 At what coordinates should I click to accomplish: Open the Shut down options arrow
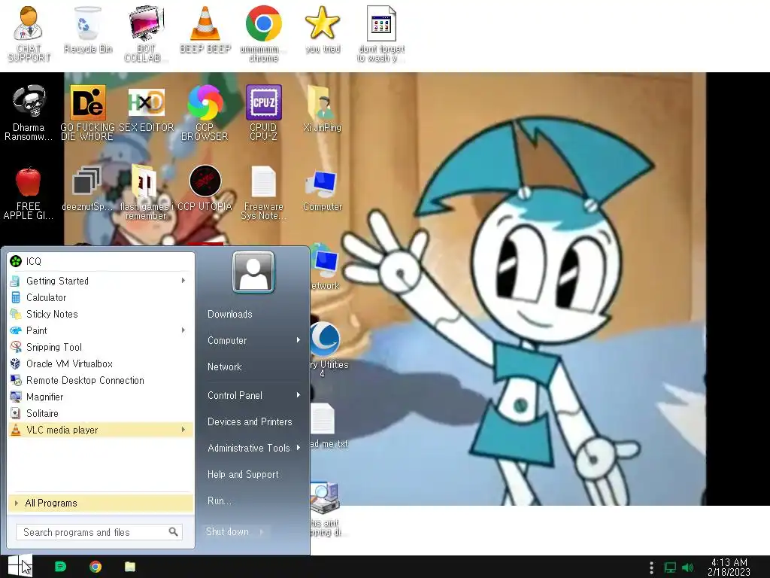[x=262, y=532]
